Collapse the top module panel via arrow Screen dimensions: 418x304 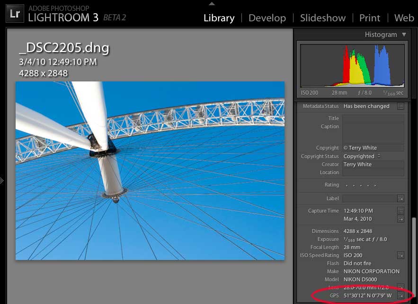pos(212,4)
